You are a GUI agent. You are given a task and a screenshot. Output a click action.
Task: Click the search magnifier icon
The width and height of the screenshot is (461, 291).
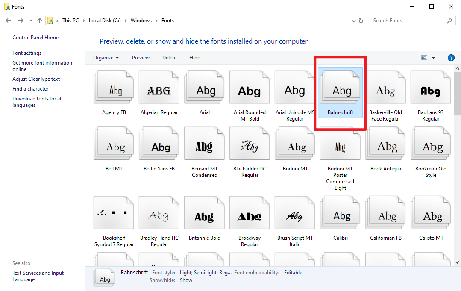pos(449,21)
